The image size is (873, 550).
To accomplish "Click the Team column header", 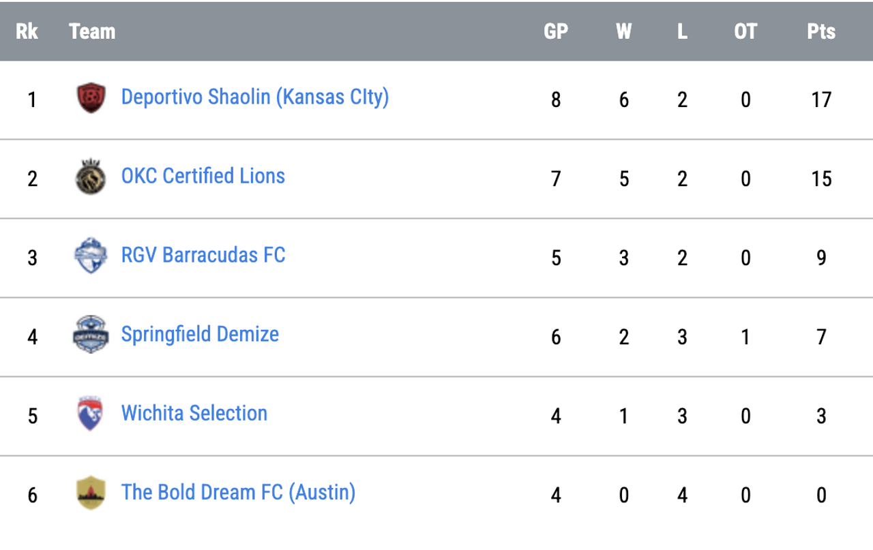I will [x=92, y=31].
